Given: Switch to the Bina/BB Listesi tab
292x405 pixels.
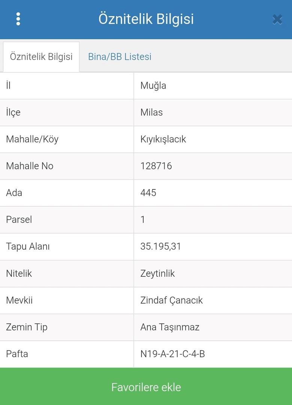Looking at the screenshot, I should point(120,57).
